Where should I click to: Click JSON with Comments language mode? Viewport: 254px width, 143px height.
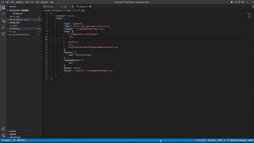[x=237, y=140]
